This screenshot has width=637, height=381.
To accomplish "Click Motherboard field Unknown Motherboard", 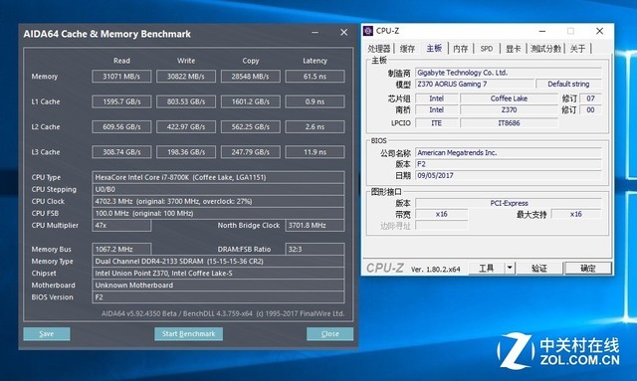I will [218, 286].
